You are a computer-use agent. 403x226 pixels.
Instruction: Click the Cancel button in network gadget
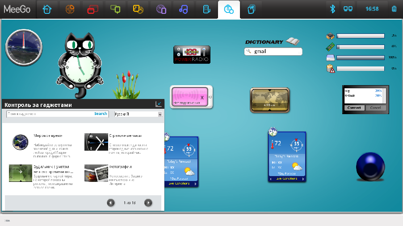coord(375,108)
